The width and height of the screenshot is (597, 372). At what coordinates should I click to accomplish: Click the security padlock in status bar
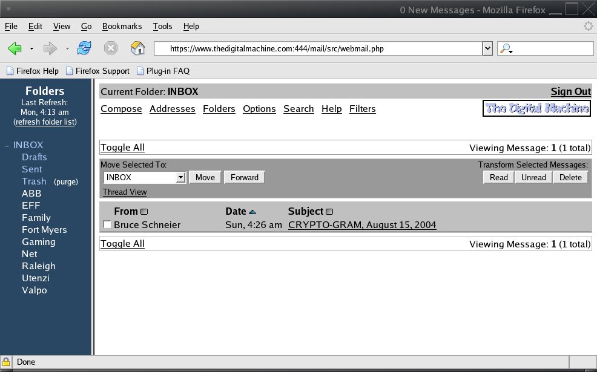click(6, 362)
